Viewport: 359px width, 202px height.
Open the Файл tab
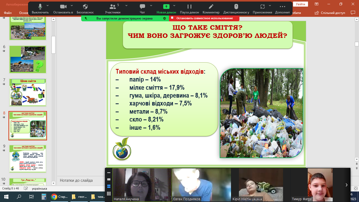pyautogui.click(x=8, y=13)
